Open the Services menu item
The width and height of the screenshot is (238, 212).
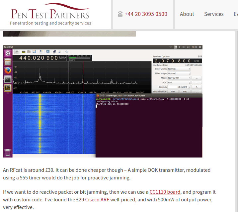(x=214, y=14)
